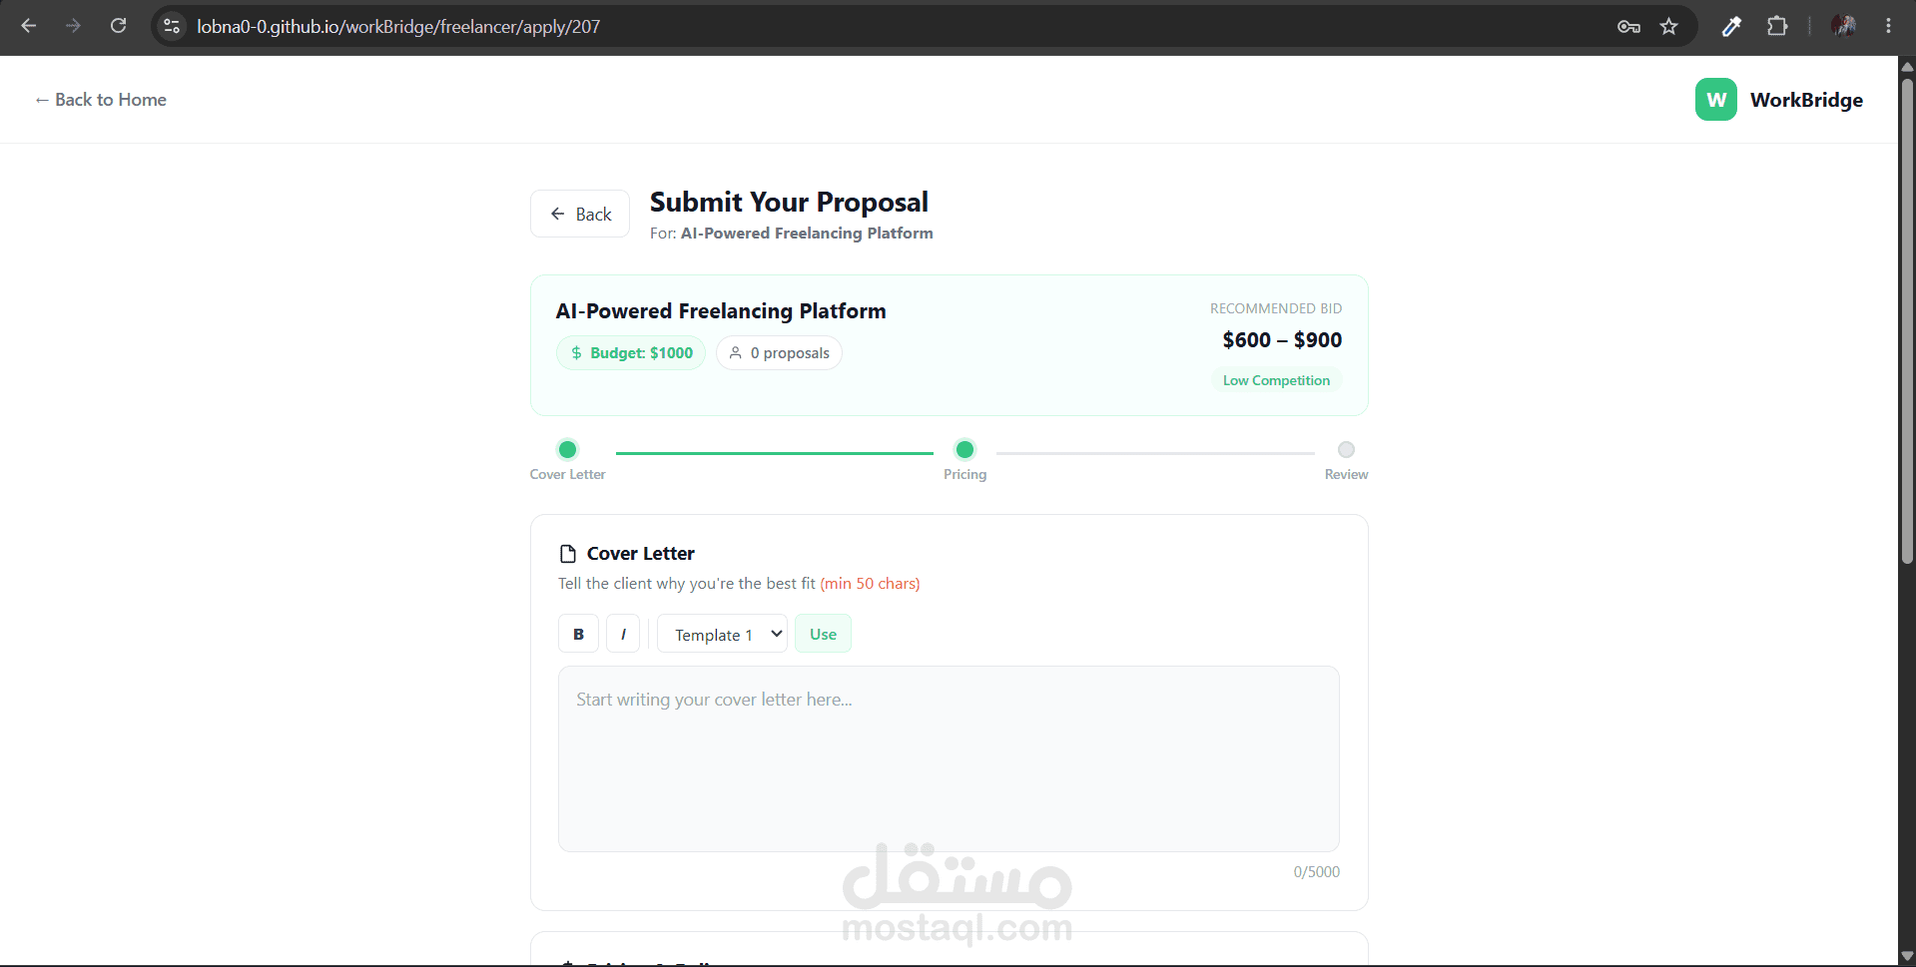The height and width of the screenshot is (967, 1916).
Task: Bookmark this page with the star icon
Action: pos(1668,27)
